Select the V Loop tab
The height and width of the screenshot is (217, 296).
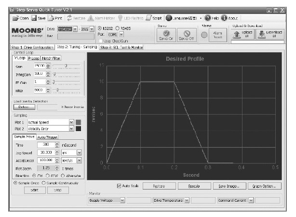[x=20, y=58]
